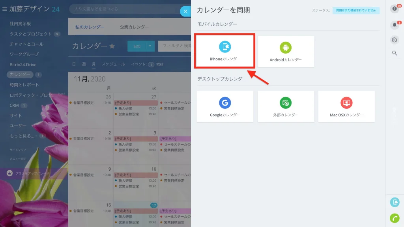Open the dropdown arrow beside 追加
The image size is (404, 227).
pyautogui.click(x=150, y=47)
